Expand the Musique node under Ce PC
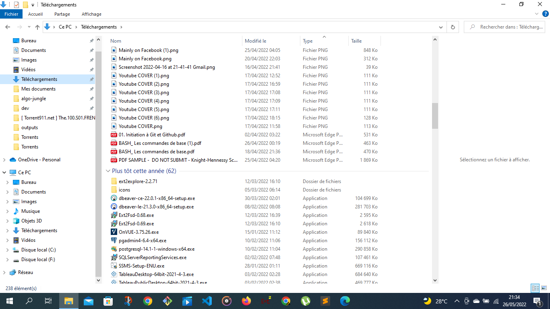 [8, 211]
